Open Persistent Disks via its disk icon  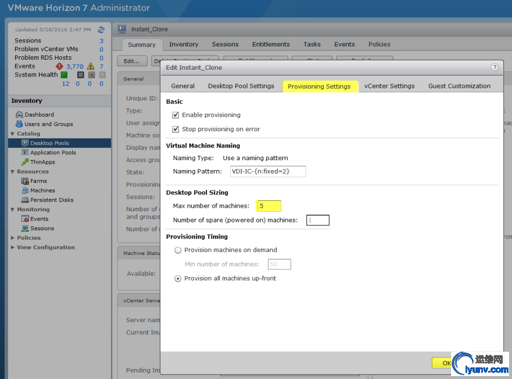[x=25, y=200]
